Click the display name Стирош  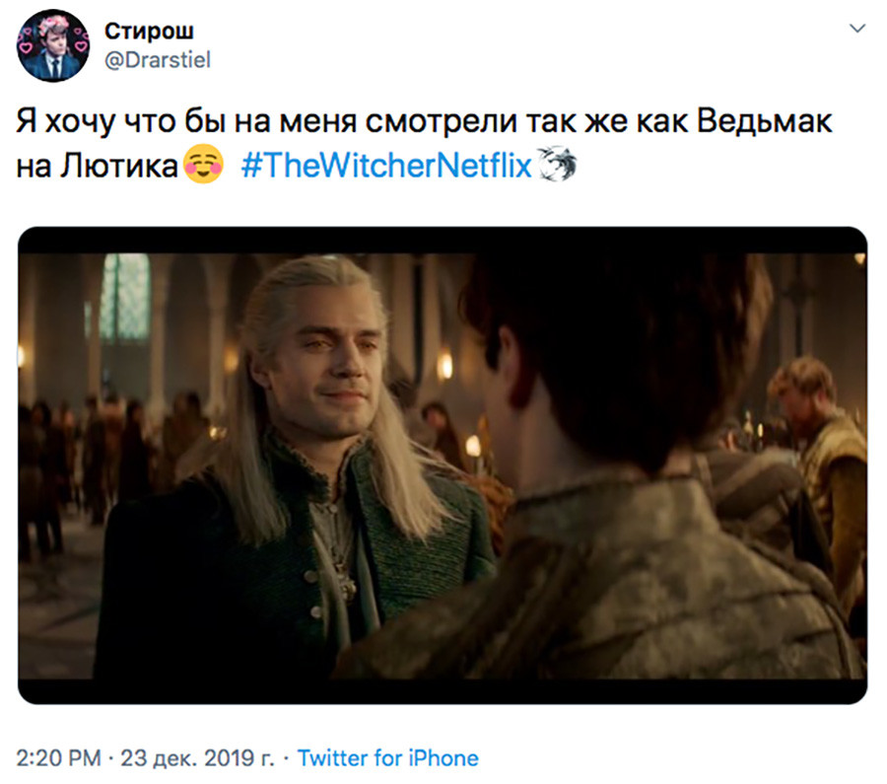[149, 31]
